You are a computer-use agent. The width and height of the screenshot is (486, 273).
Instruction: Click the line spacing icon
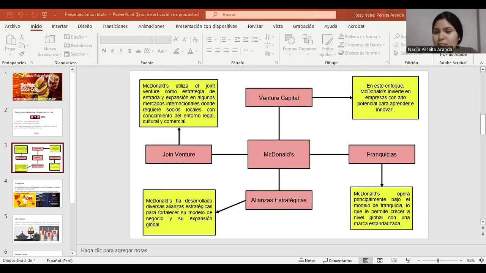[x=256, y=39]
